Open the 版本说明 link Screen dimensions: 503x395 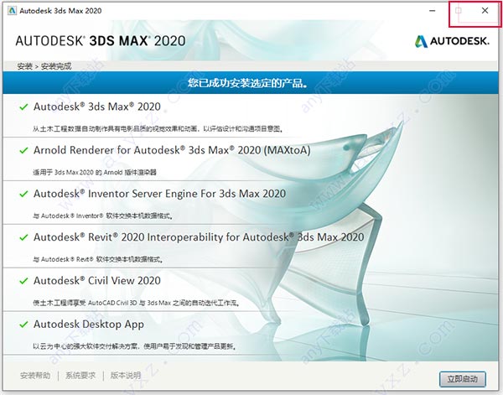126,375
